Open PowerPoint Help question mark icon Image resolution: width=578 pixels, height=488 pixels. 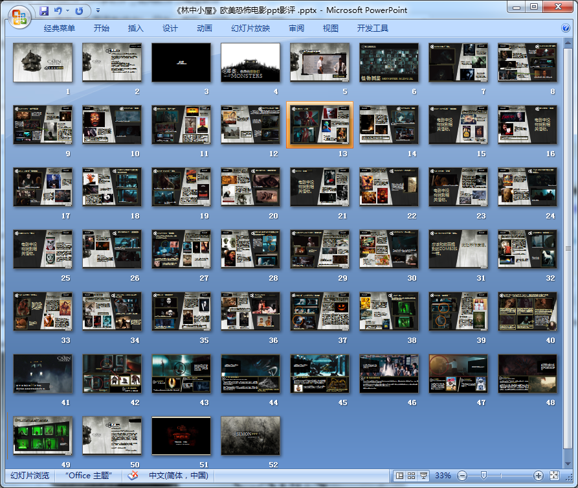click(x=566, y=28)
